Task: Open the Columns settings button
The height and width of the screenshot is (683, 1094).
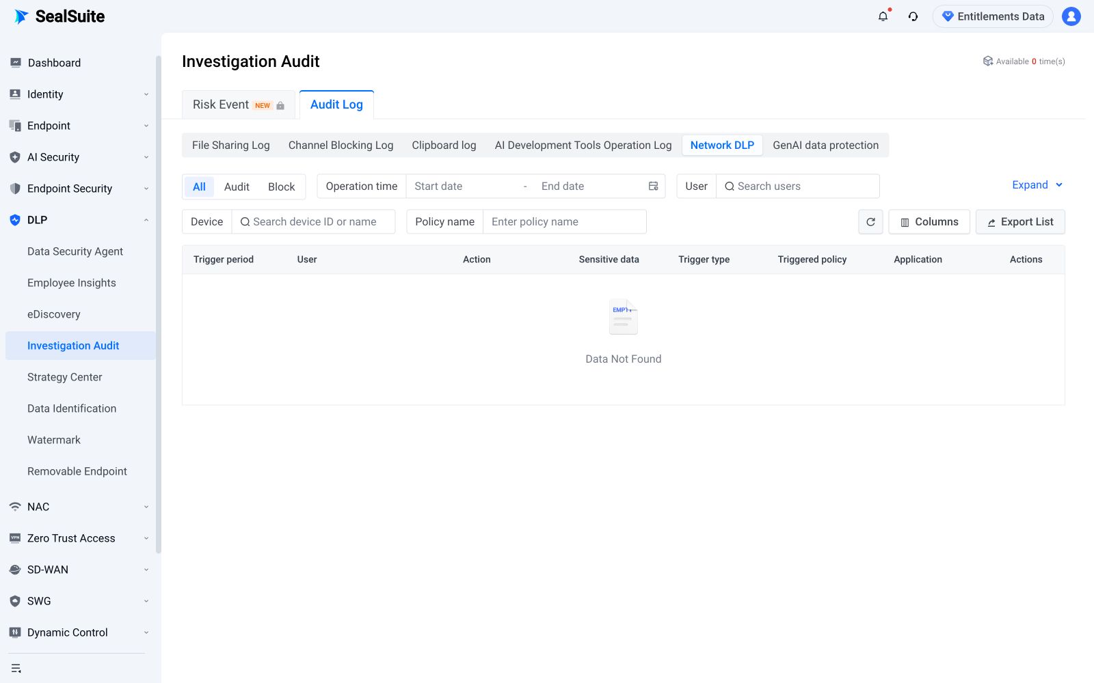Action: (929, 222)
